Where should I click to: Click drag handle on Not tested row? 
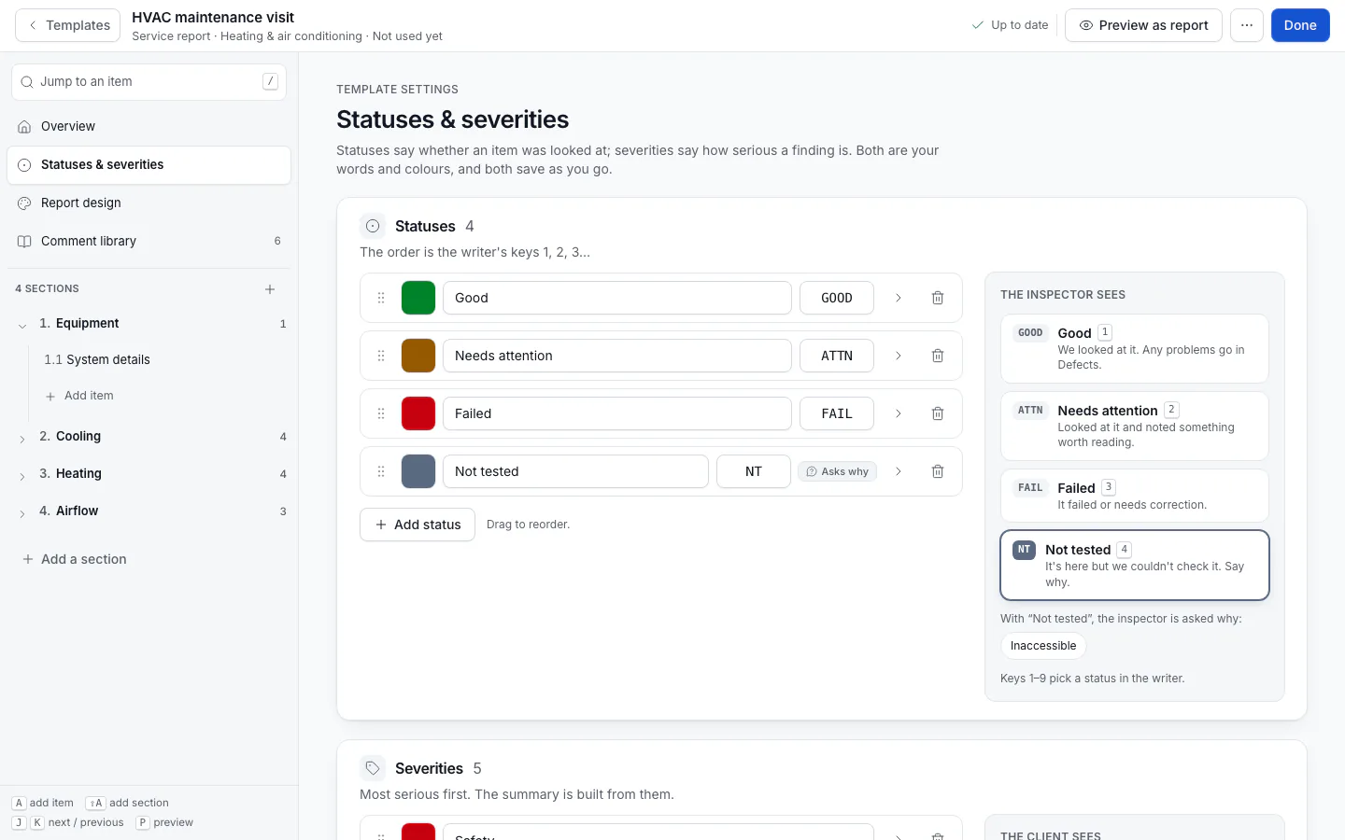[381, 471]
